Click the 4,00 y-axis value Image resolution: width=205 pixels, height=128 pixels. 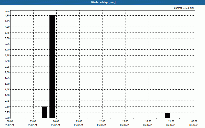pos(7,27)
